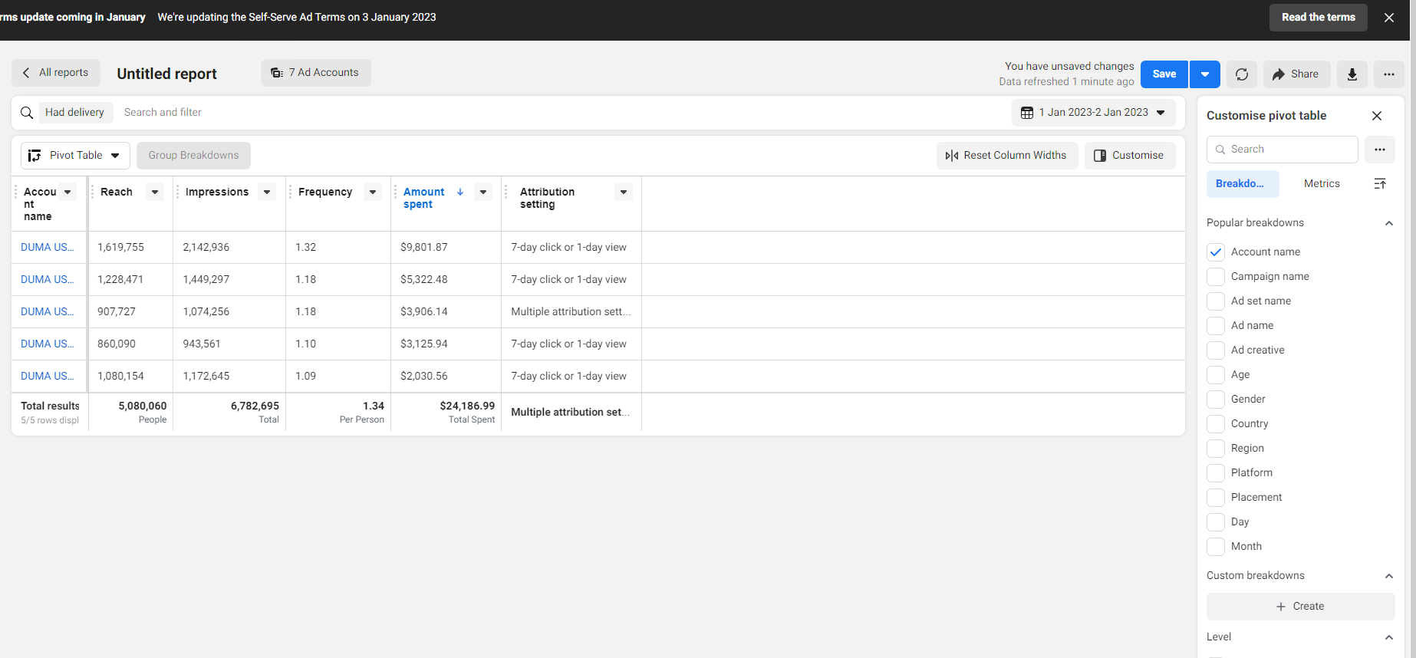Click the Save report button
The height and width of the screenshot is (658, 1416).
pos(1164,74)
